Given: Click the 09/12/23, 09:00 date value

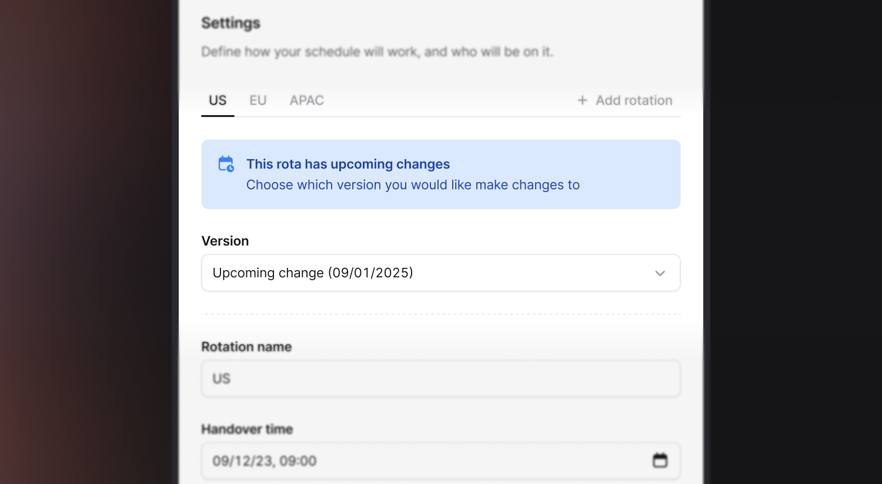Looking at the screenshot, I should coord(264,461).
